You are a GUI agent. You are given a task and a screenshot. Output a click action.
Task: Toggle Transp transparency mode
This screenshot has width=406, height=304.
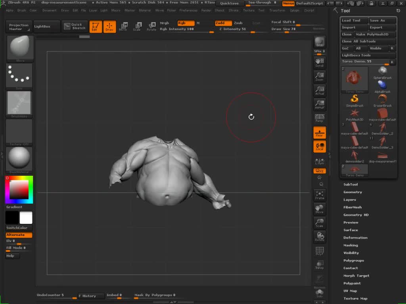click(320, 265)
